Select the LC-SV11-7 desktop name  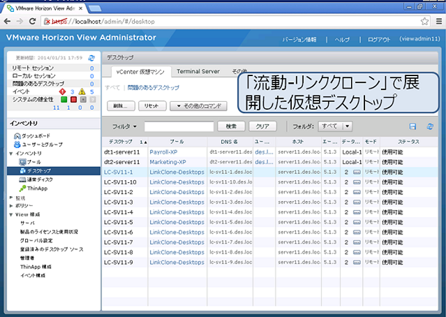click(x=119, y=242)
